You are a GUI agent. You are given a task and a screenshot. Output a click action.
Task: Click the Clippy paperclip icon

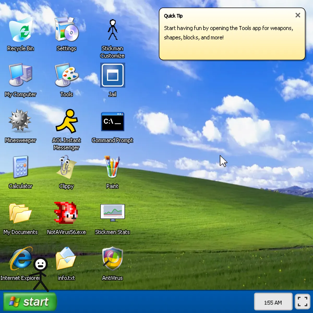coord(67,167)
